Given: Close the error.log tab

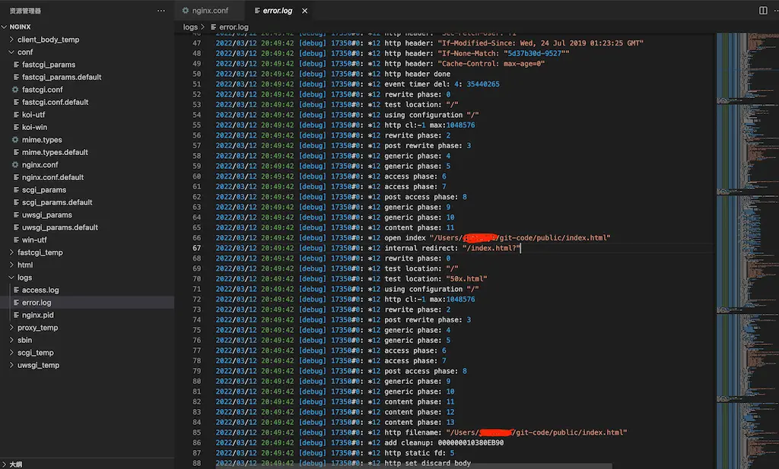Looking at the screenshot, I should (305, 11).
